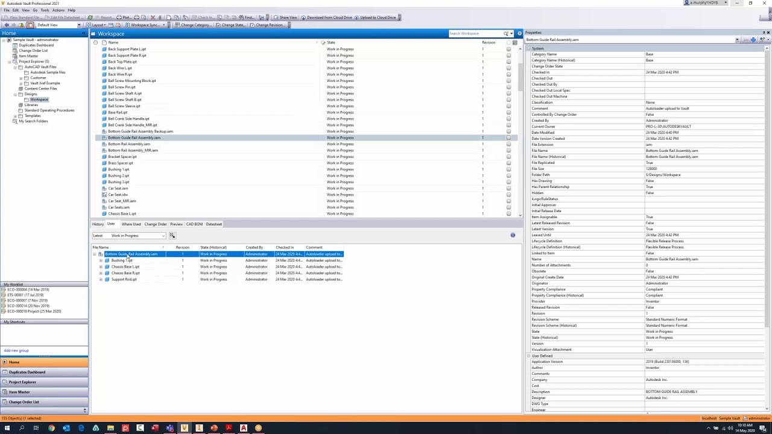Switch to the CAD BOM tab
Screen dimensions: 772x434
click(194, 224)
